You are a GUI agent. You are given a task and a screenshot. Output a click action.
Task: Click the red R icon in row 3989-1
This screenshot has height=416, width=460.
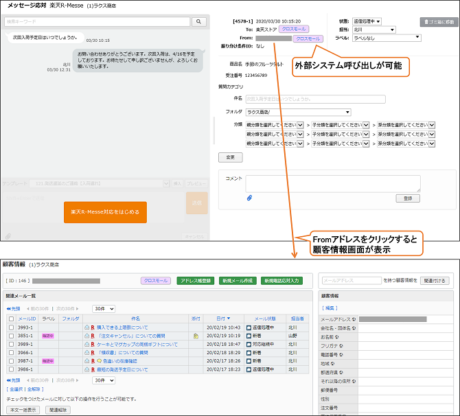[93, 344]
